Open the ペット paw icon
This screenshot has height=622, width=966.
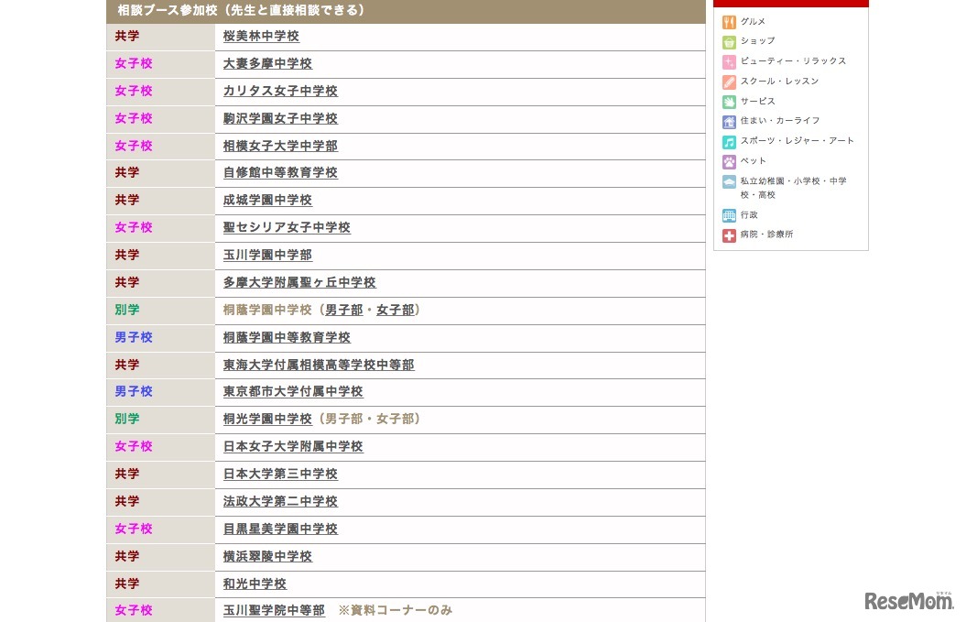(728, 161)
